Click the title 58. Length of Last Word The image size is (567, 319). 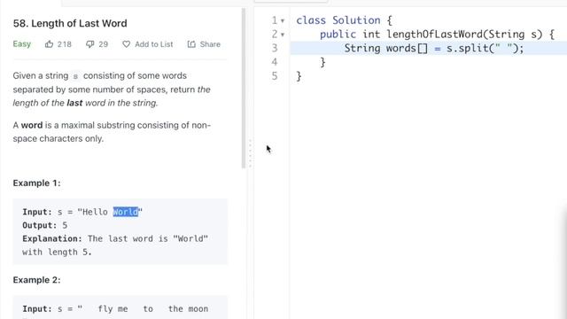[70, 23]
